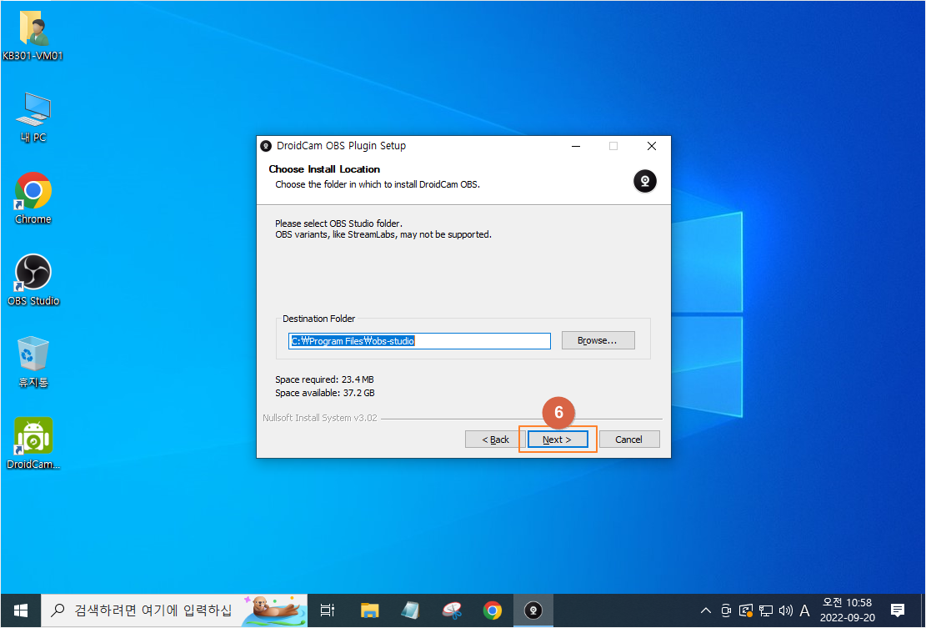This screenshot has height=628, width=926.
Task: Click the DroidCam setup taskbar button
Action: coord(533,610)
